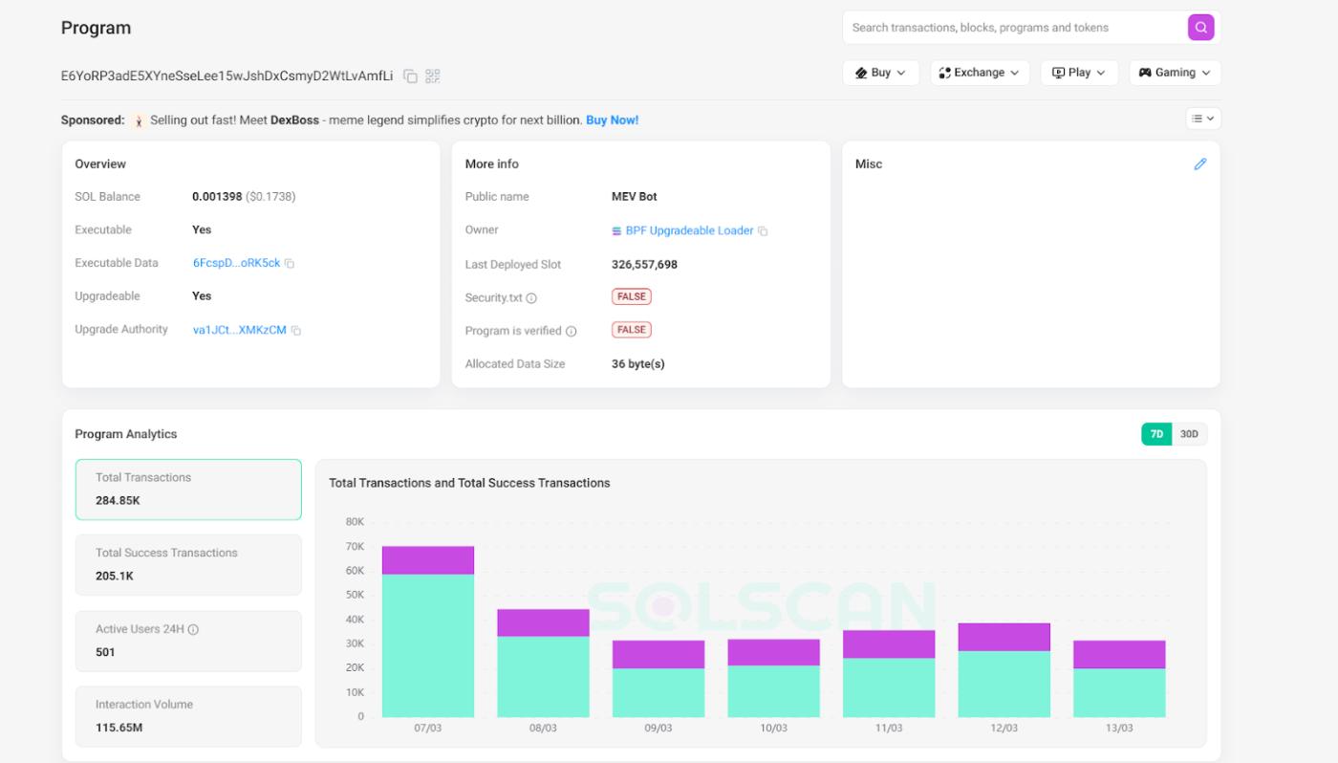
Task: Open the Gaming dropdown
Action: pos(1174,72)
